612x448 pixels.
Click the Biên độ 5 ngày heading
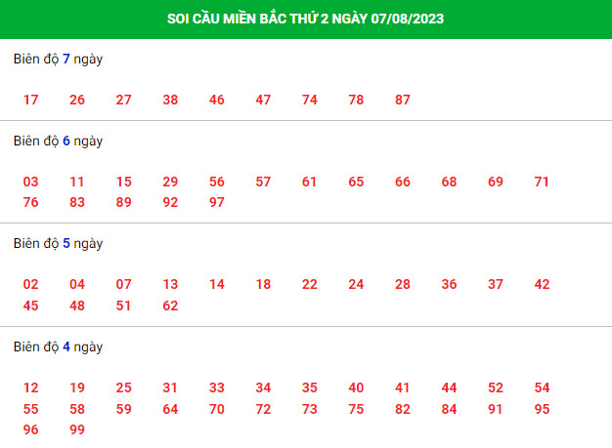pyautogui.click(x=58, y=243)
